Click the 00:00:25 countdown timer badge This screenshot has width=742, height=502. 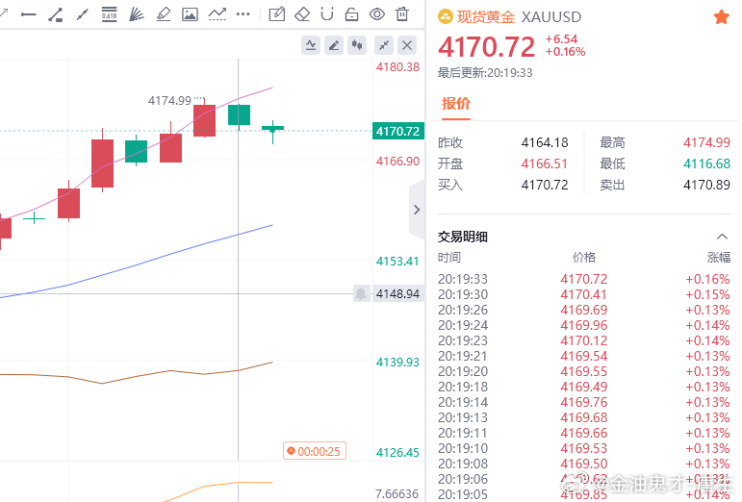[x=315, y=451]
